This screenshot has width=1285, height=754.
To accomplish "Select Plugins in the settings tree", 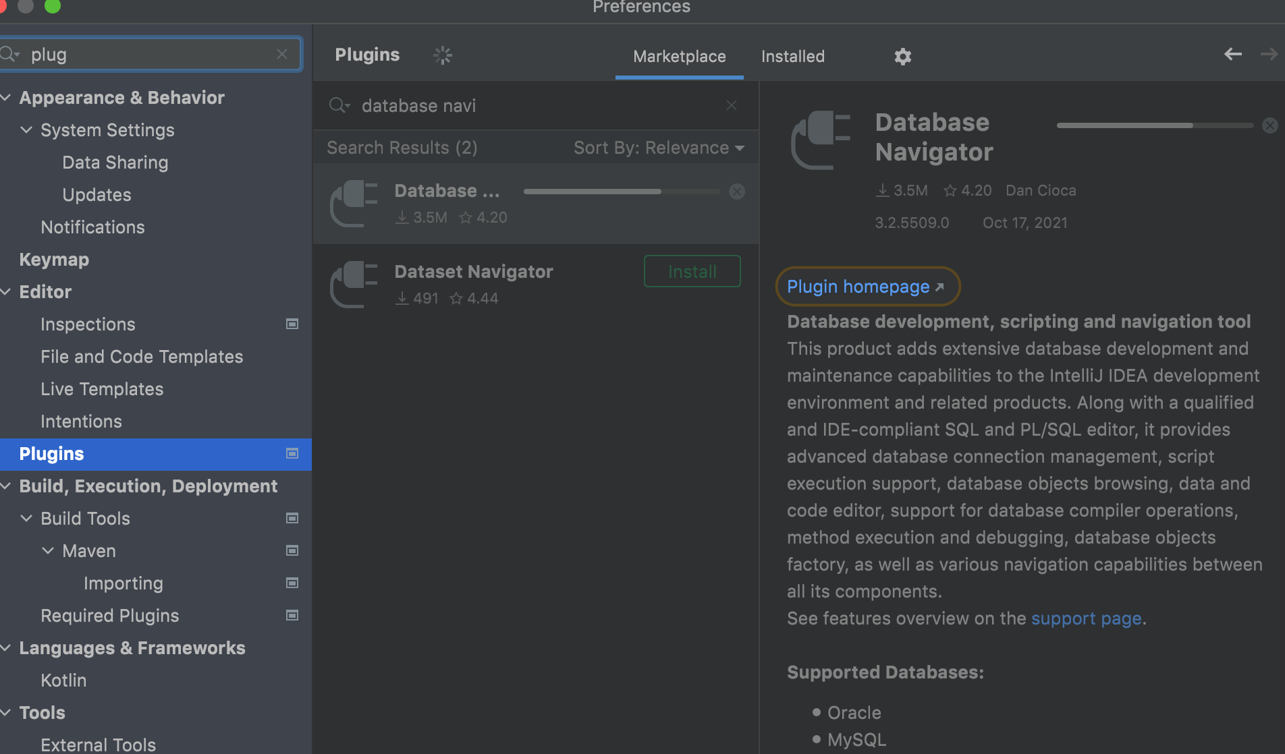I will 155,454.
